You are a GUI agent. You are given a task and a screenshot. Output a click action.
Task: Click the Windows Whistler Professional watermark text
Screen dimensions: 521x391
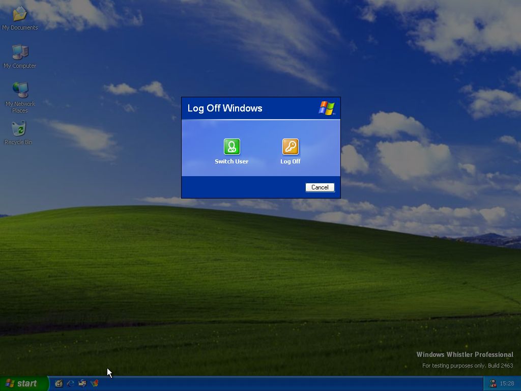pyautogui.click(x=465, y=354)
